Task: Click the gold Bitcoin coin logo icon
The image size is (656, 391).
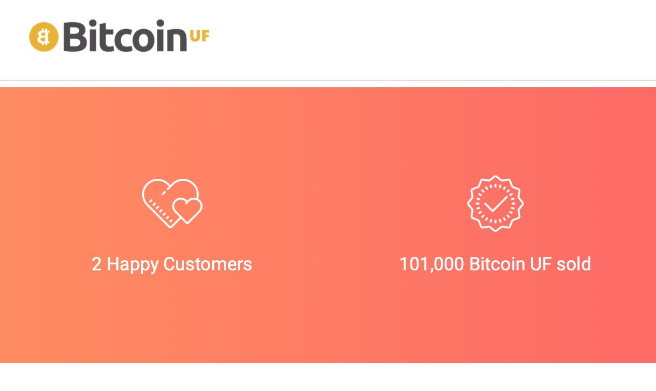Action: (x=44, y=37)
